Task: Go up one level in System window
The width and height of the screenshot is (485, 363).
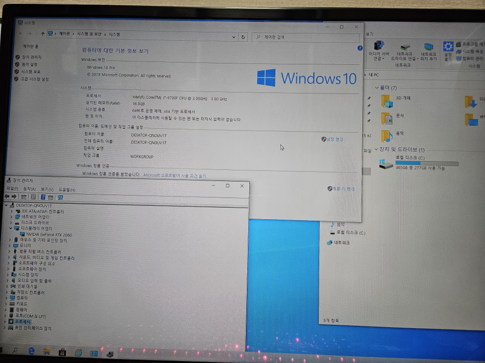Action: tap(43, 33)
